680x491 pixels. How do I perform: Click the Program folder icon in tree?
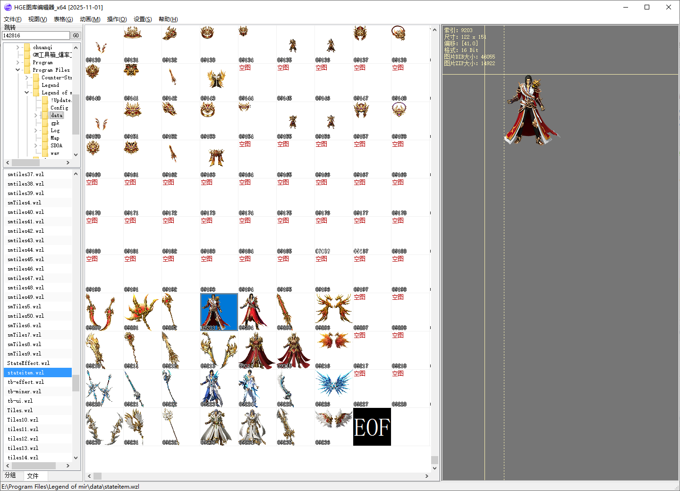27,62
